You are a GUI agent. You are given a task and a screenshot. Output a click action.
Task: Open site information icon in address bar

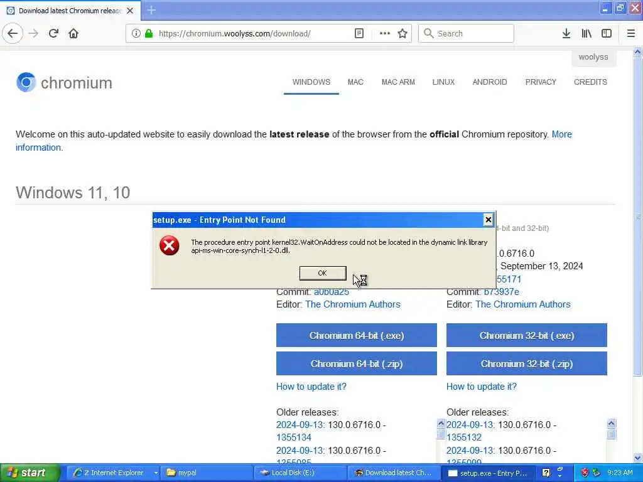tap(136, 33)
